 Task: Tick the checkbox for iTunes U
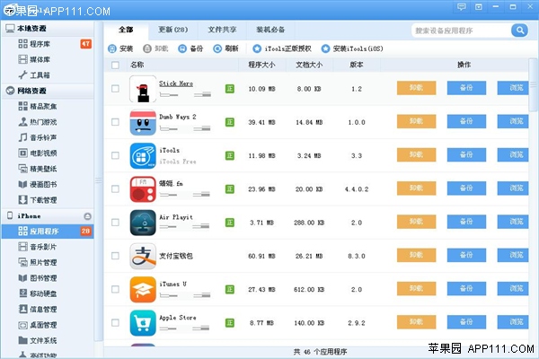tap(115, 290)
